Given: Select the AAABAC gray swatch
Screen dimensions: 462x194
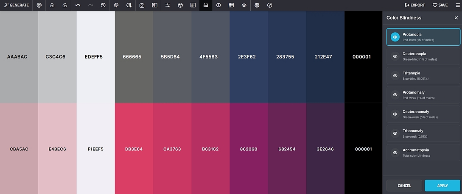Looking at the screenshot, I should tap(19, 57).
